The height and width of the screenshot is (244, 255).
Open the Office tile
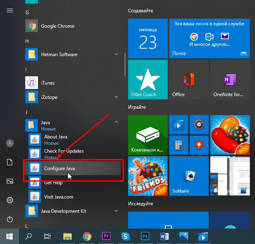click(189, 79)
